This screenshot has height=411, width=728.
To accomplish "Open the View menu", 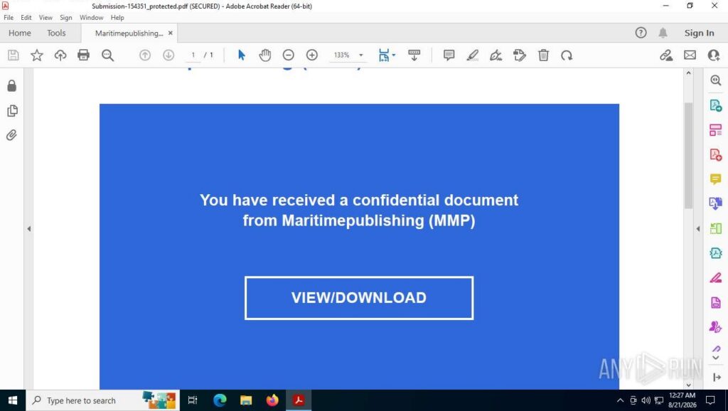I will [45, 18].
